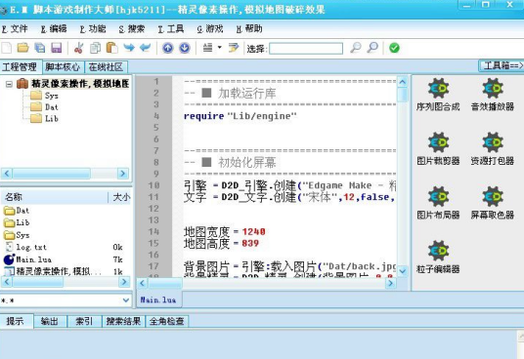Open 资源打包器 tool
The image size is (524, 359).
pyautogui.click(x=493, y=148)
